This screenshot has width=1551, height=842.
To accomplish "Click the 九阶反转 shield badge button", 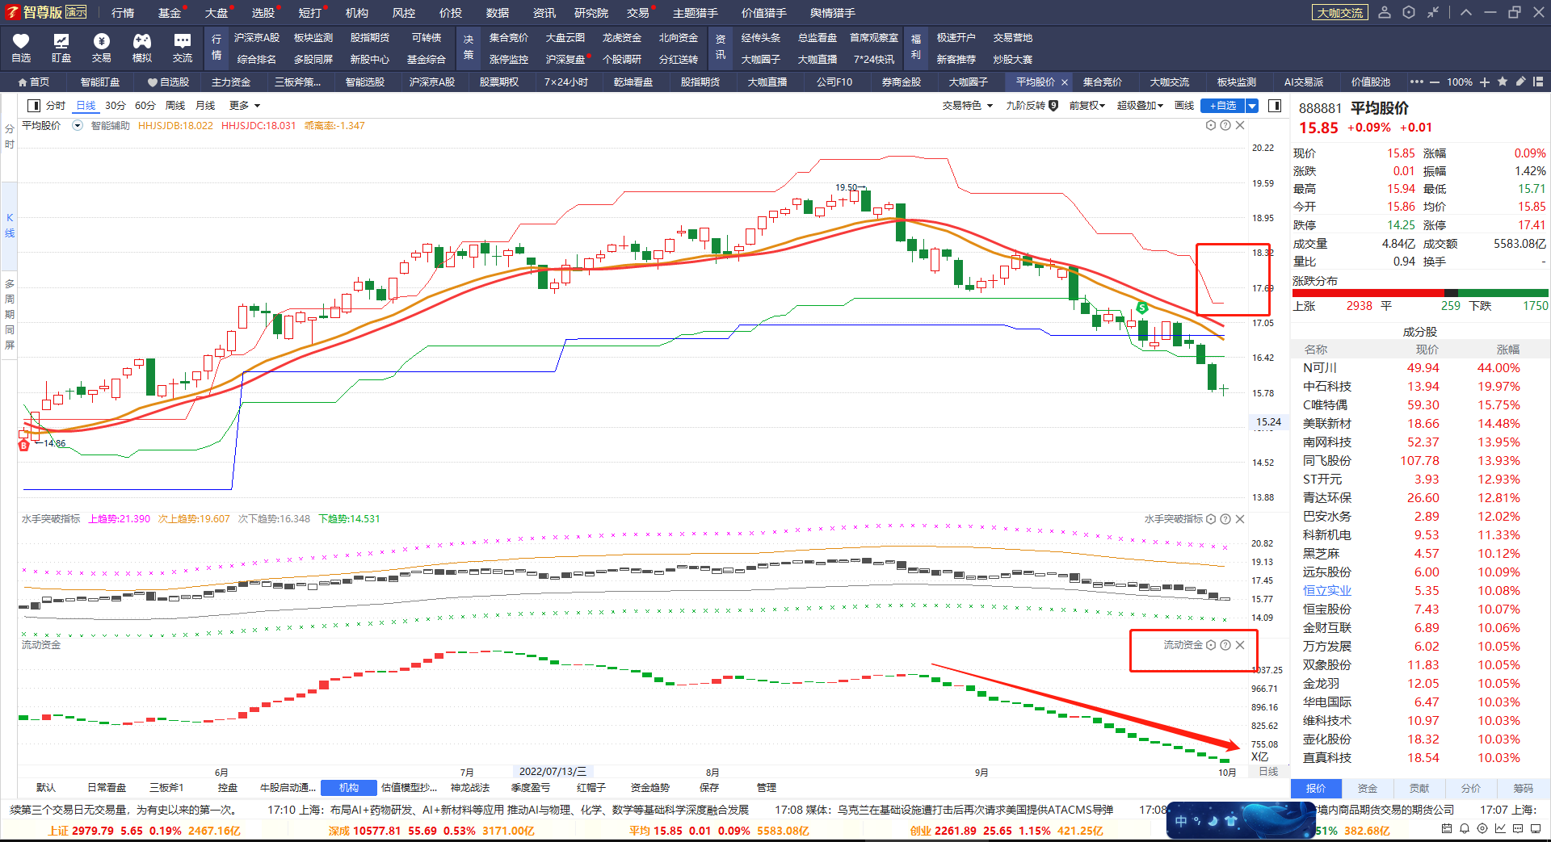I will (1032, 106).
